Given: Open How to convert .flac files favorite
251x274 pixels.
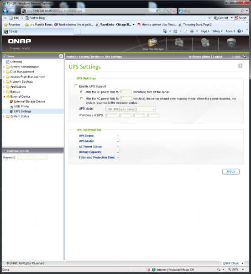Looking at the screenshot, I should click(157, 25).
